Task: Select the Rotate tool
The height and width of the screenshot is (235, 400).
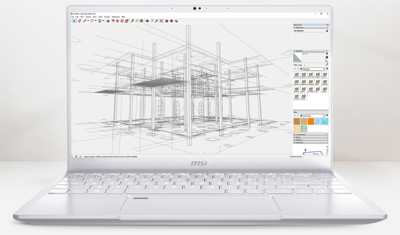Action: (x=122, y=21)
